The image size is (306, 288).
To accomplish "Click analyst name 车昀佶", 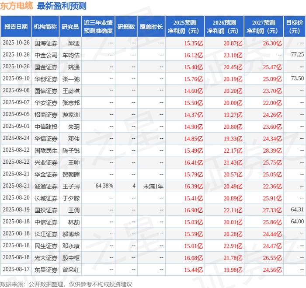I will click(x=71, y=55).
